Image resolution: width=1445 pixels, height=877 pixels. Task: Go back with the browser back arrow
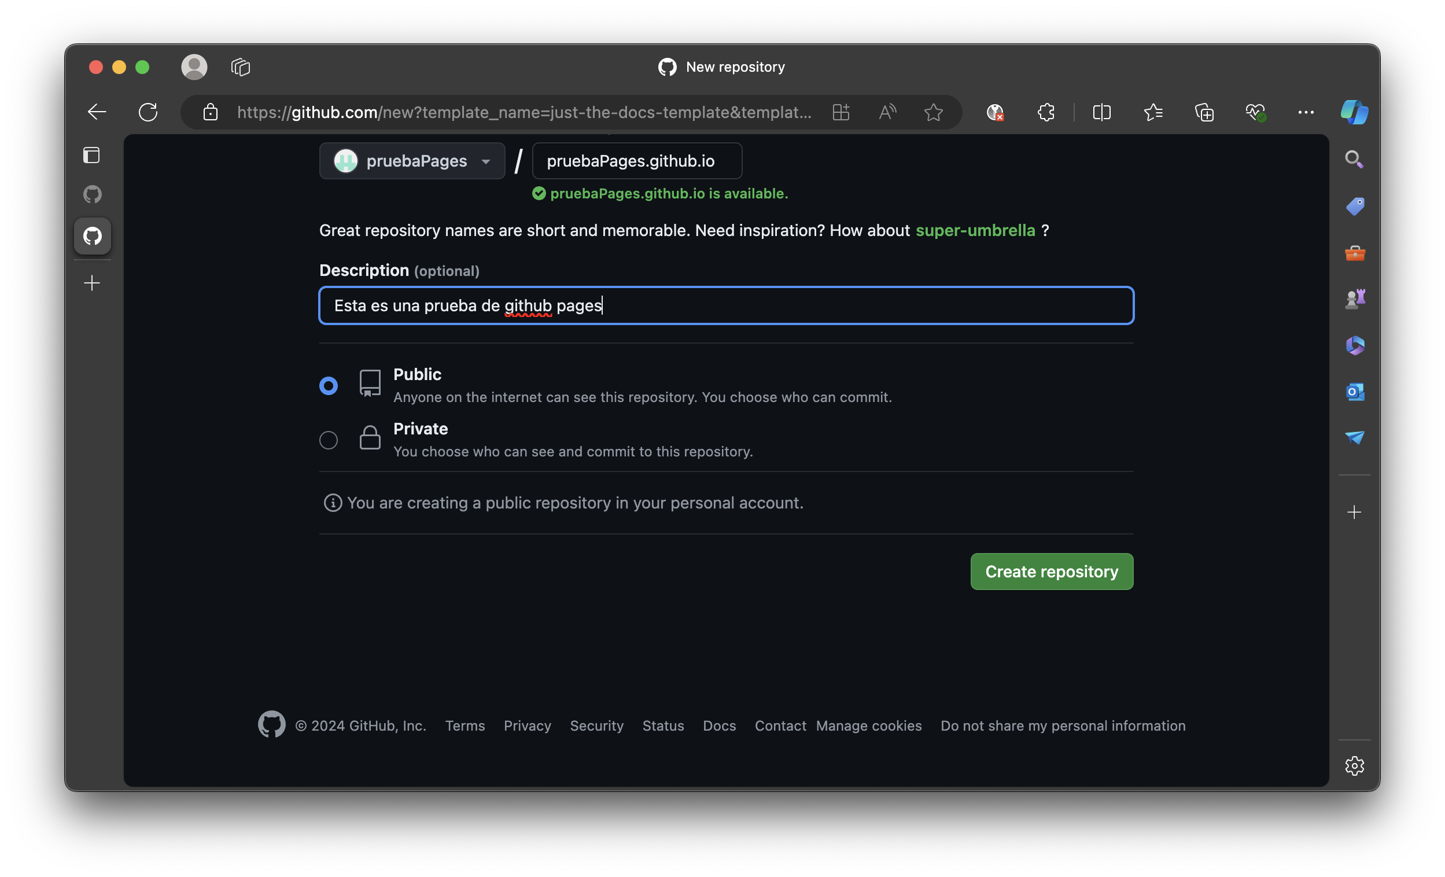pyautogui.click(x=97, y=112)
